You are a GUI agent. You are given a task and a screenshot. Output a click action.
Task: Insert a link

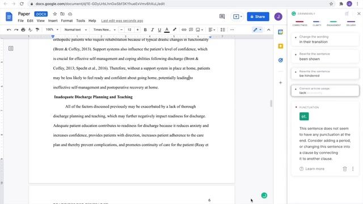(x=184, y=29)
